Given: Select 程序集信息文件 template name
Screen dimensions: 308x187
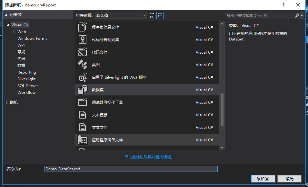Looking at the screenshot, I should point(105,27).
